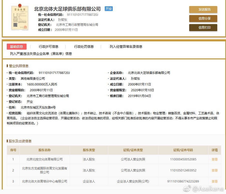
Task: Click the red 营业执照信息 section marker
Action: pyautogui.click(x=7, y=66)
